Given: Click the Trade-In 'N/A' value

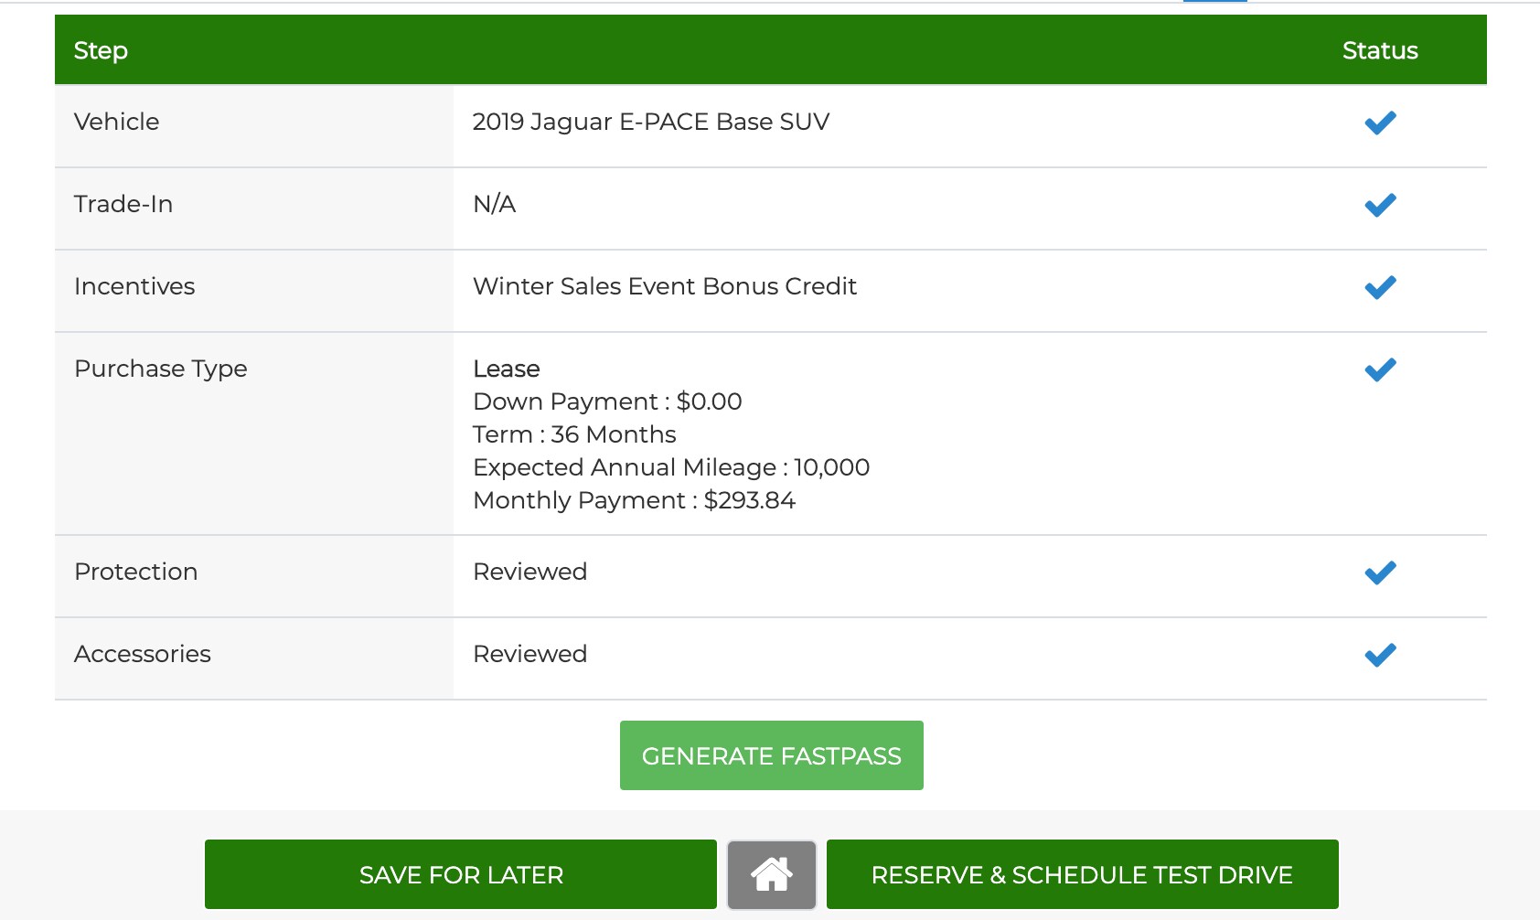Looking at the screenshot, I should 495,204.
